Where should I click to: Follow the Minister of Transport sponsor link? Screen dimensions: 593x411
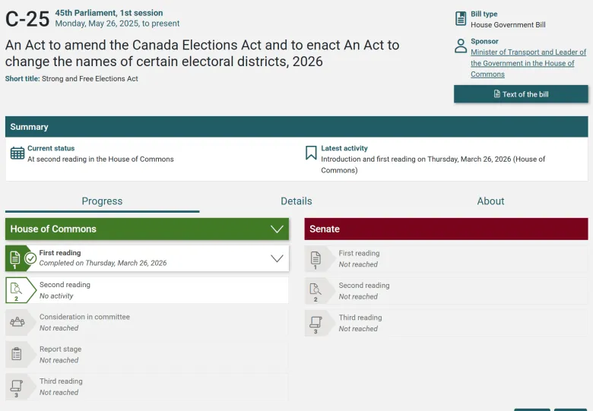[x=528, y=63]
